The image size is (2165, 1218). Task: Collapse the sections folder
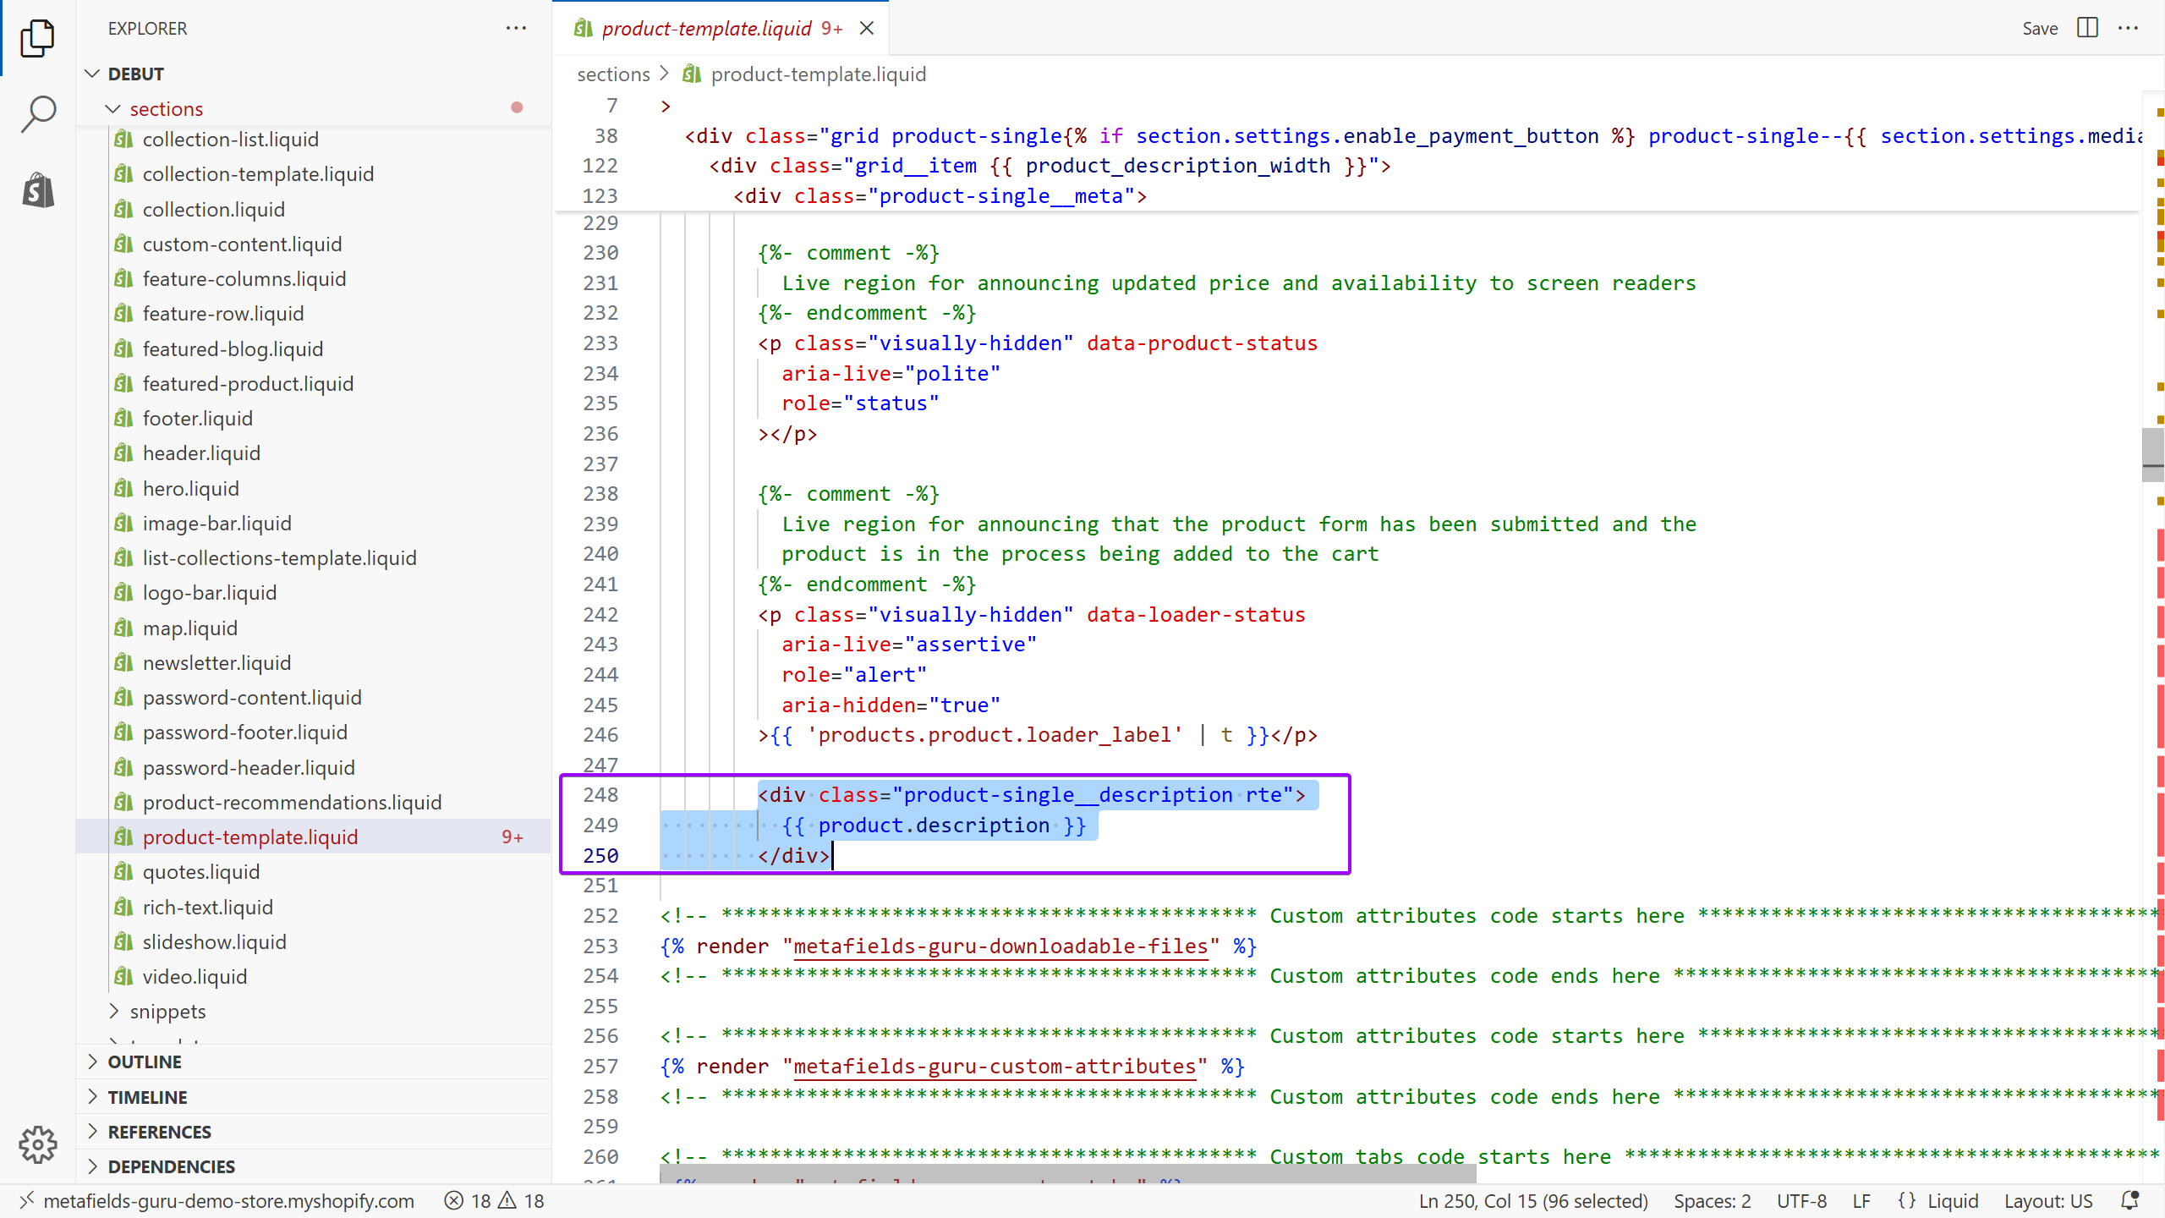point(112,108)
